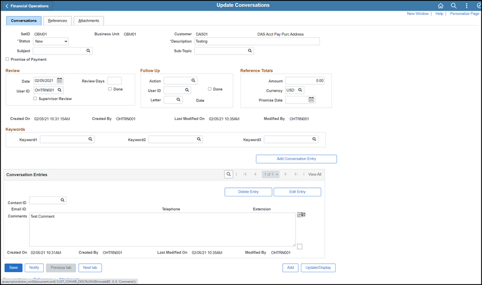
Task: Click the Currency lookup magnifier icon
Action: [x=300, y=90]
